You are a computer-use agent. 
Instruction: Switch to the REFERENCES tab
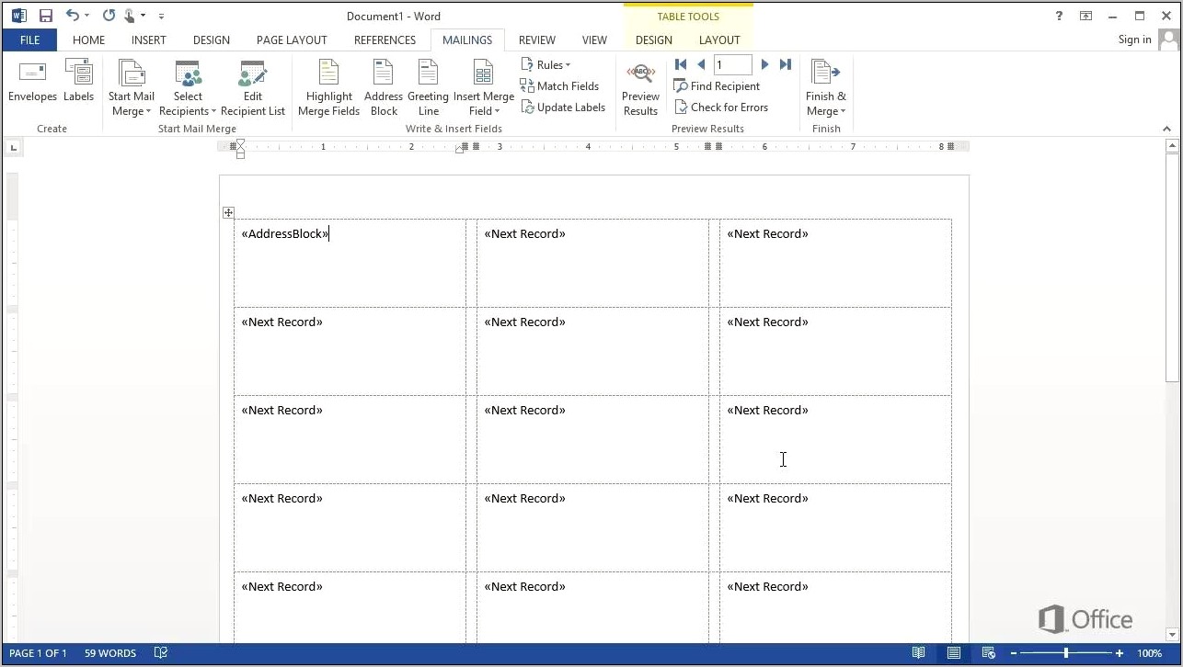pos(385,40)
